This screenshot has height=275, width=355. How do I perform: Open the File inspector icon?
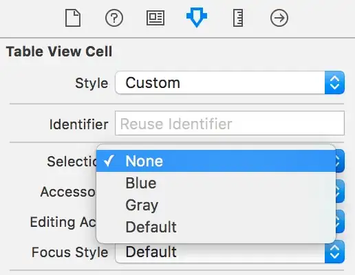73,18
